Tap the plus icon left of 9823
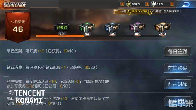 122,4
